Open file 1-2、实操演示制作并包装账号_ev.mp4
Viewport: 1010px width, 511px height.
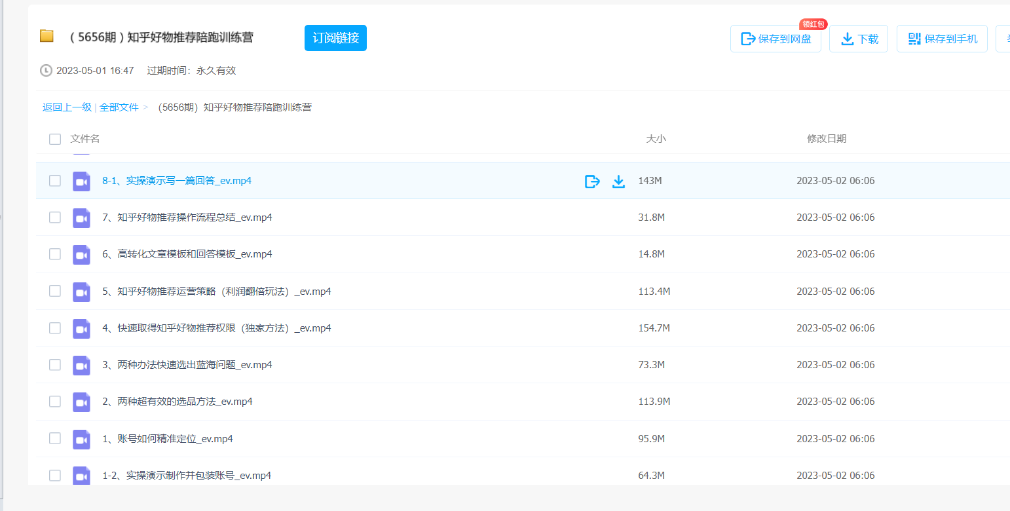[187, 476]
